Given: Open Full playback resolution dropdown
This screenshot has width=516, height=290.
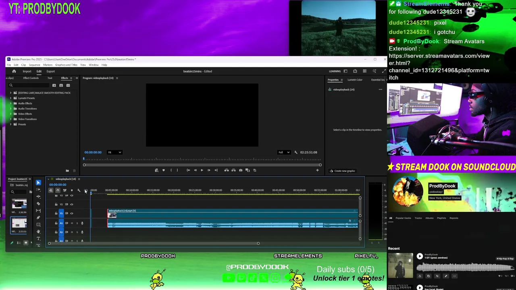Looking at the screenshot, I should pos(284,152).
